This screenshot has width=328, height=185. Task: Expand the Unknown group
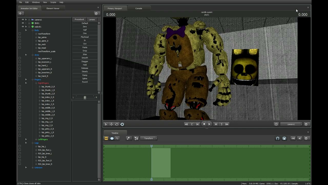point(33,168)
